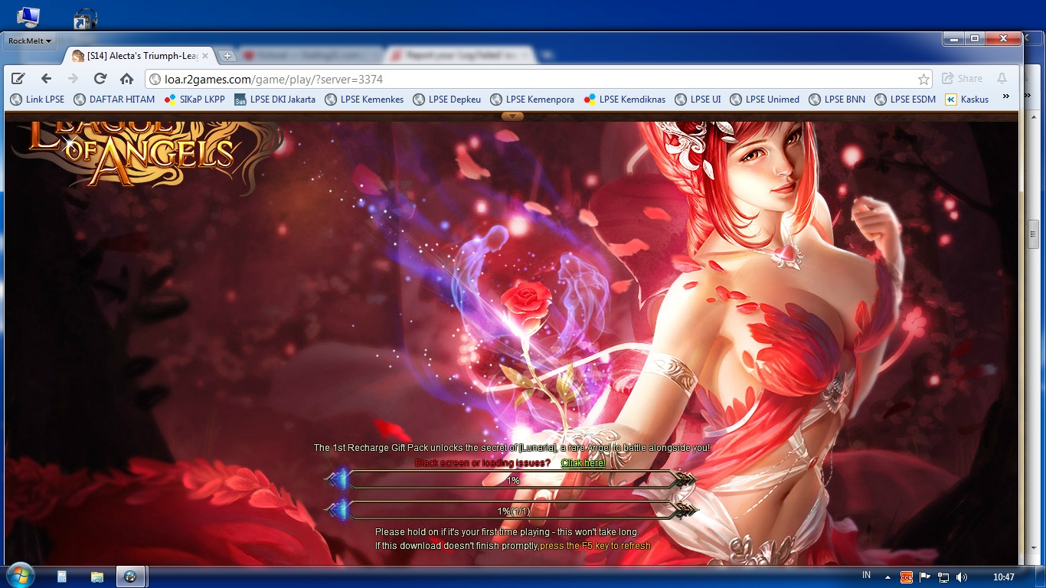Bookmark this page with the star icon
The image size is (1046, 588).
(x=923, y=79)
